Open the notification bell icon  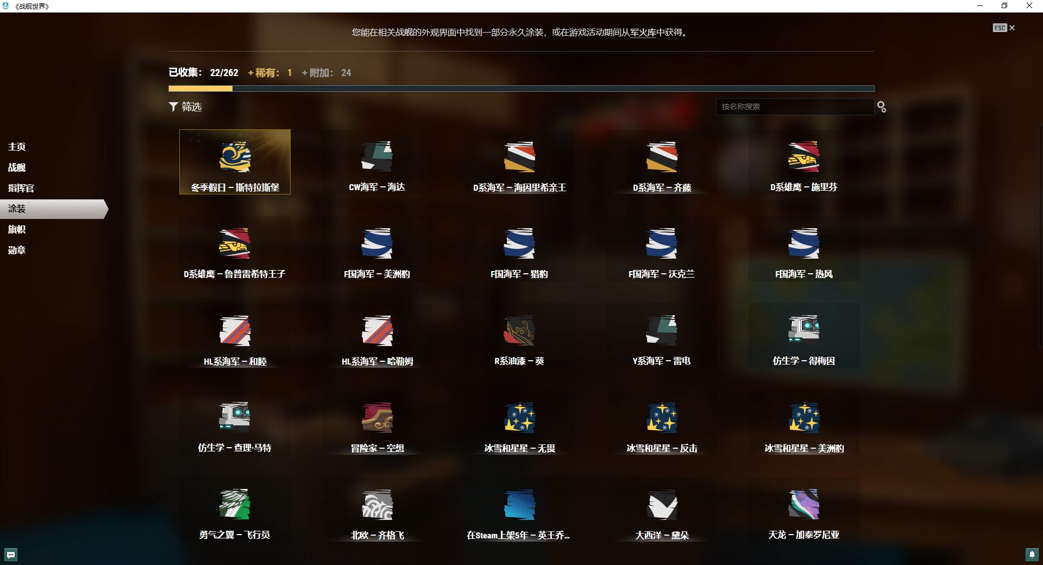click(1032, 555)
